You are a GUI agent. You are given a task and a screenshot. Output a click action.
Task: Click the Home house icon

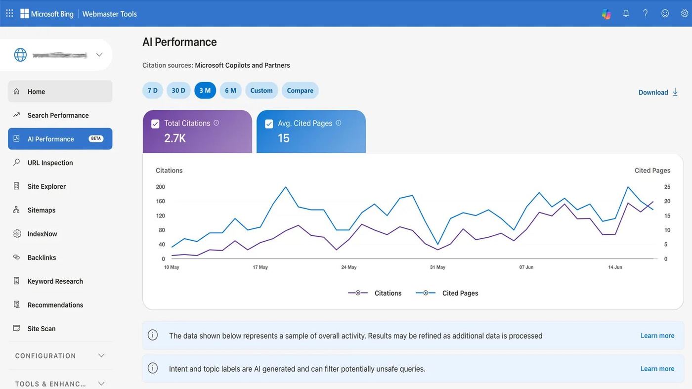[x=16, y=91]
